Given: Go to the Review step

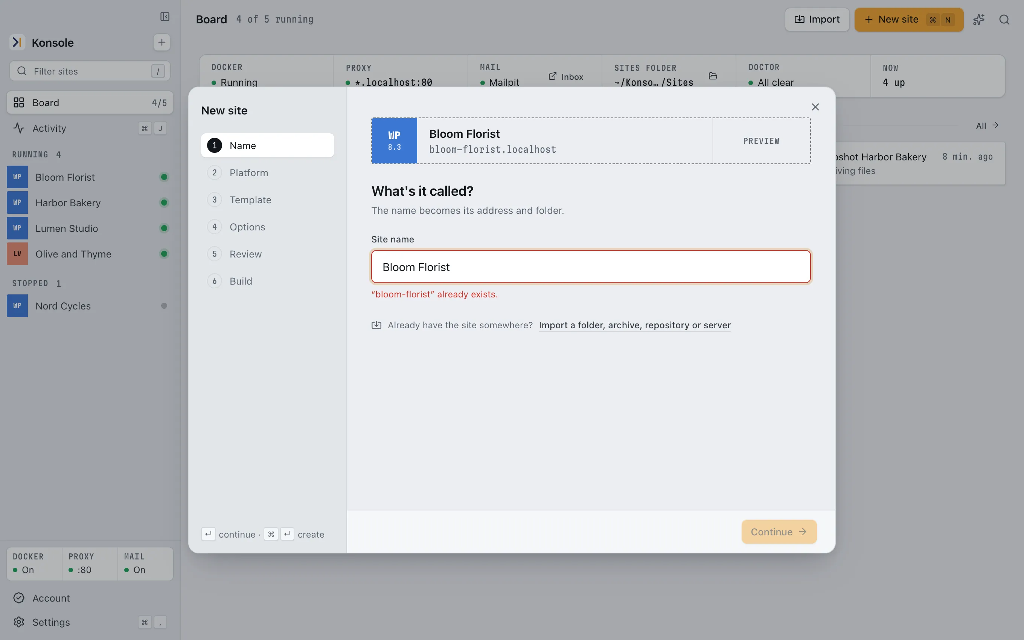Looking at the screenshot, I should click(x=267, y=254).
